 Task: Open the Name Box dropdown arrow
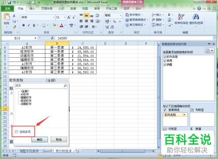35,38
